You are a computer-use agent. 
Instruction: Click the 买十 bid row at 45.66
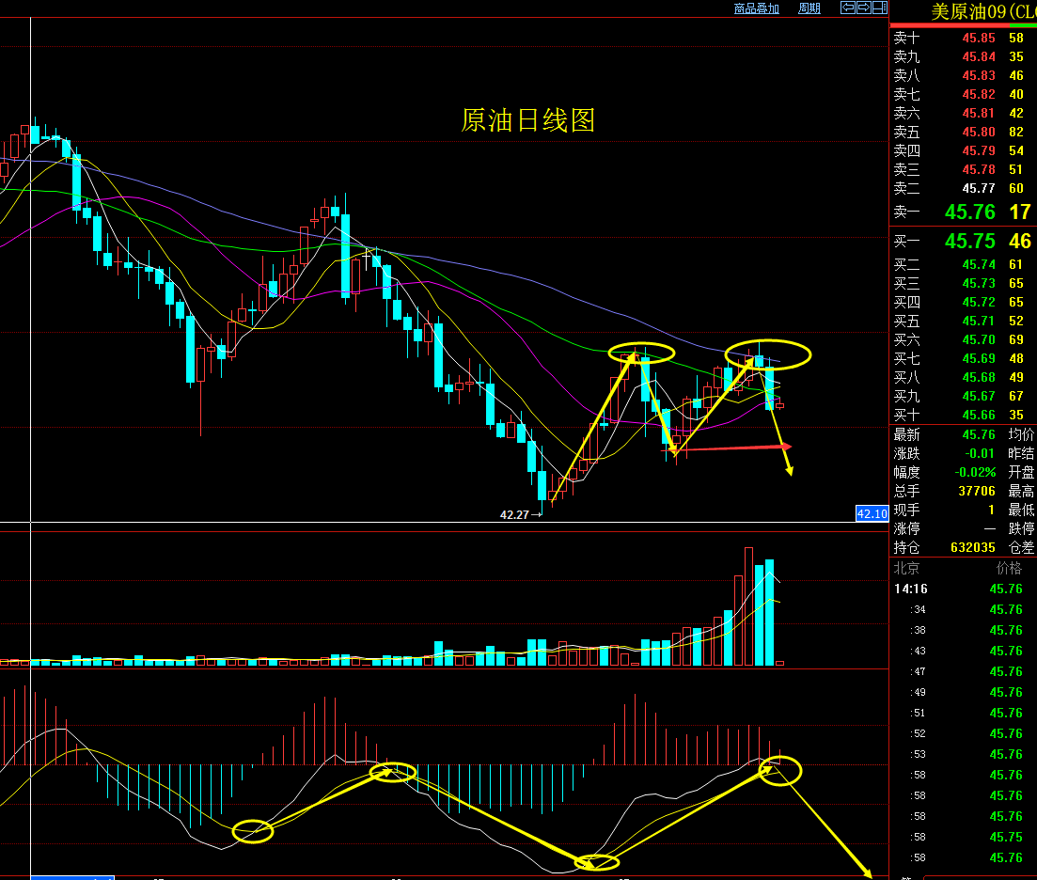[x=978, y=416]
